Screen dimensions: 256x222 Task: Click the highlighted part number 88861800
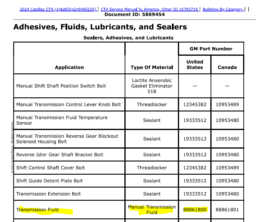[x=195, y=210]
